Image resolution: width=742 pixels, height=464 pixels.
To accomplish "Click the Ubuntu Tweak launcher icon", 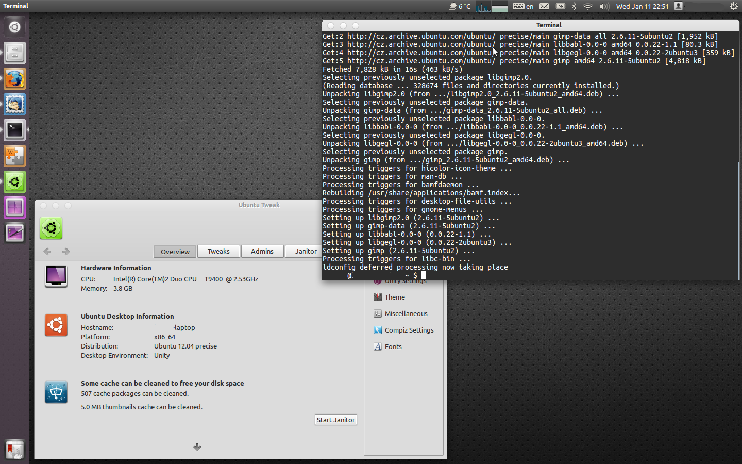I will tap(14, 182).
